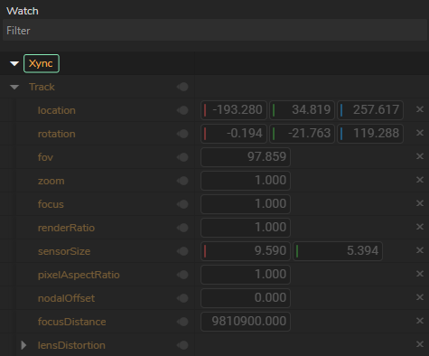
Task: Toggle the pin icon on Track row
Action: [182, 87]
